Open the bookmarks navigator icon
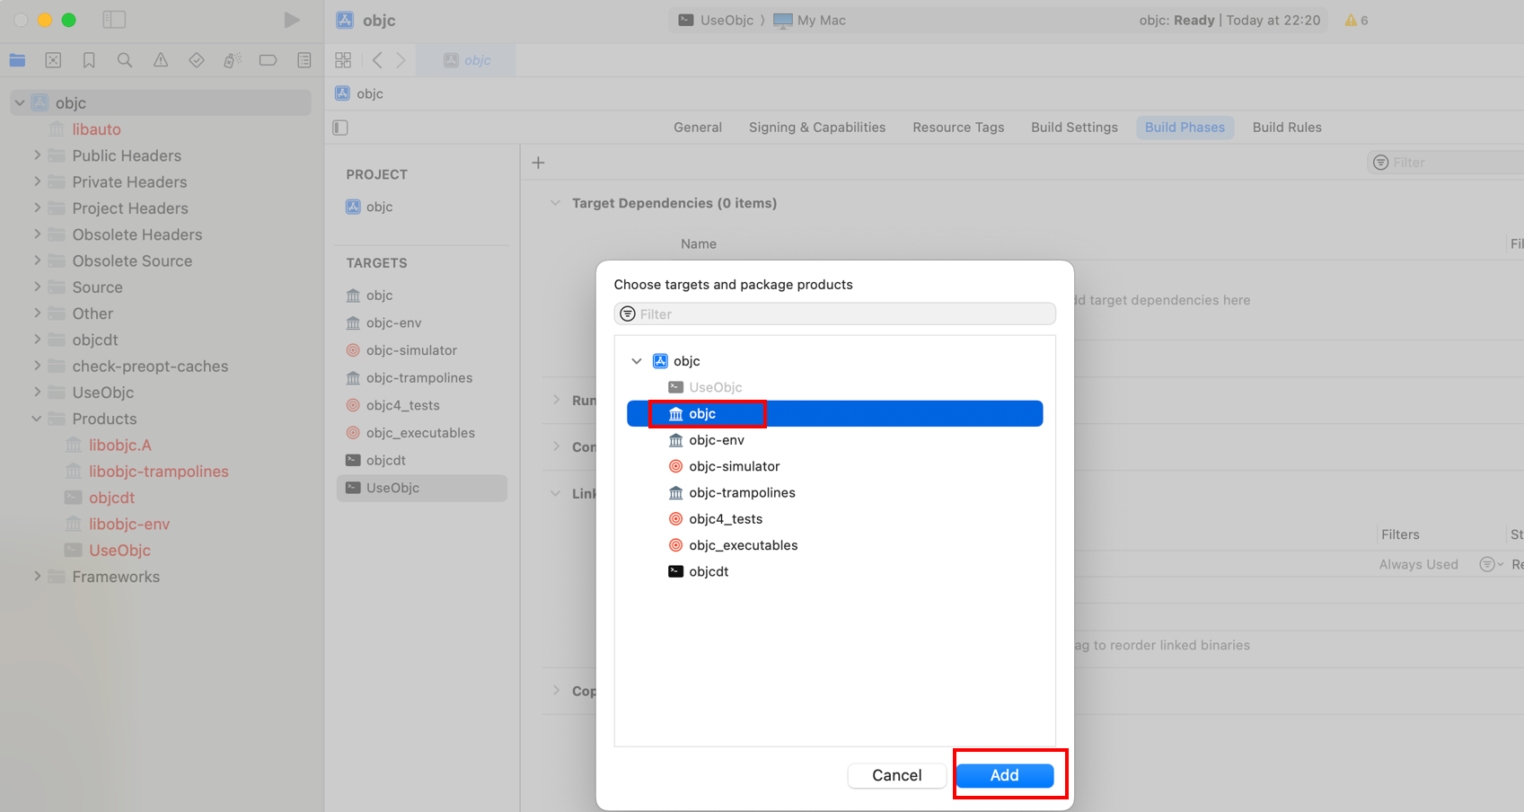The height and width of the screenshot is (812, 1524). tap(89, 60)
